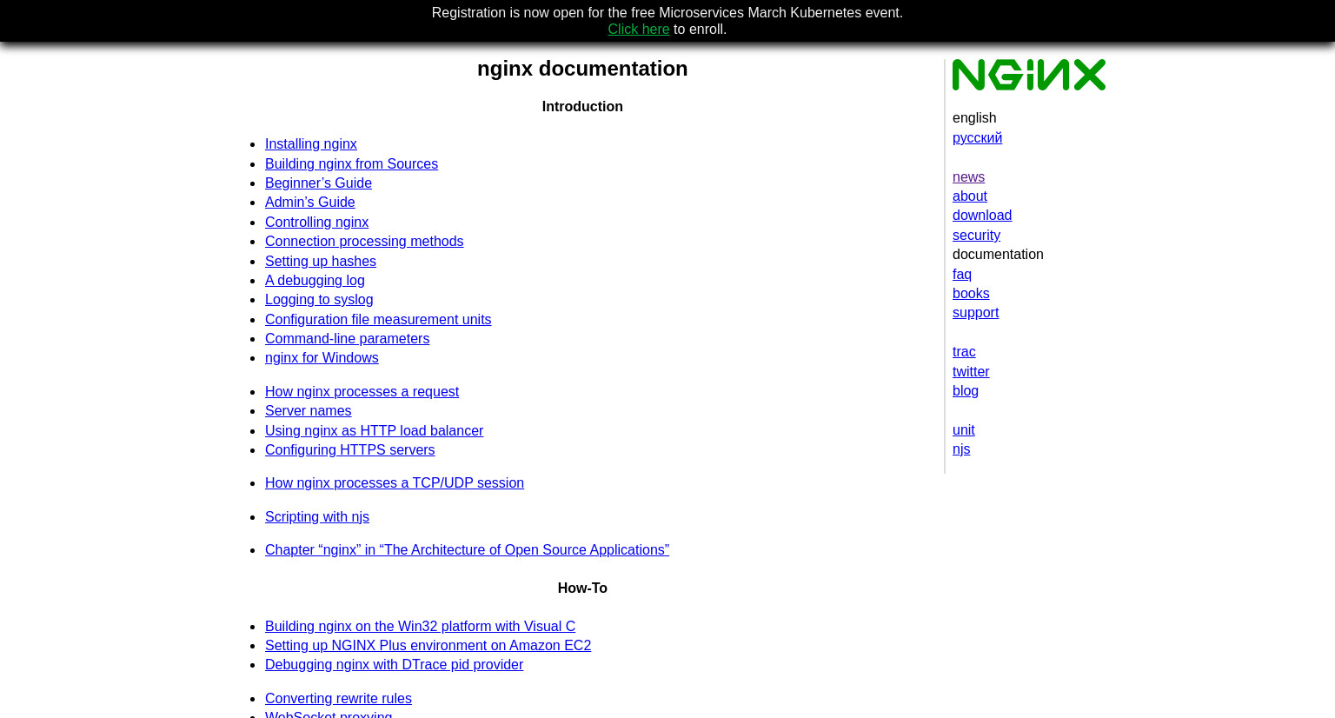Open Server names page

[x=308, y=411]
